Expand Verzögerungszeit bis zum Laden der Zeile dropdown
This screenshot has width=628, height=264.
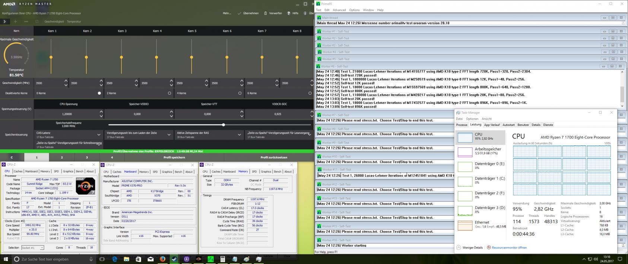tap(169, 134)
